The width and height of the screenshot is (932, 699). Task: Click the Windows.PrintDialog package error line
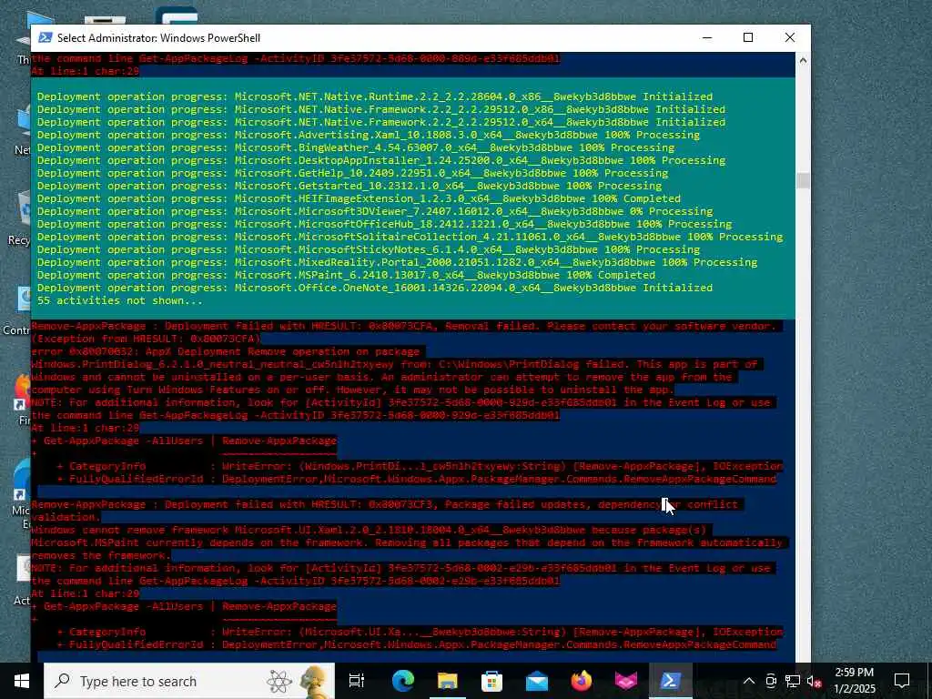(395, 364)
